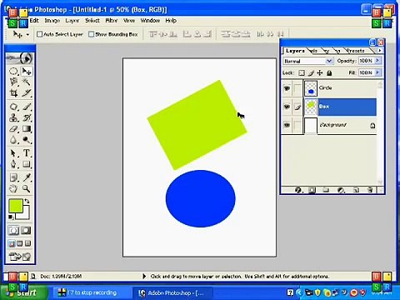Select the Lasso tool
Screen dimensions: 400x300
pyautogui.click(x=13, y=82)
